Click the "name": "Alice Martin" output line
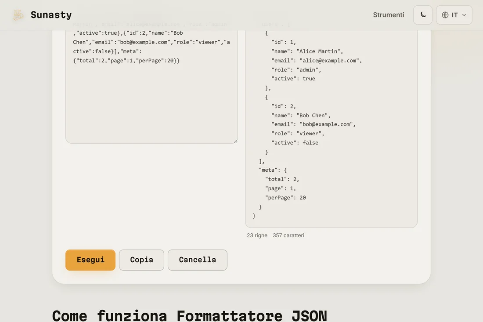The width and height of the screenshot is (483, 322). coord(307,51)
